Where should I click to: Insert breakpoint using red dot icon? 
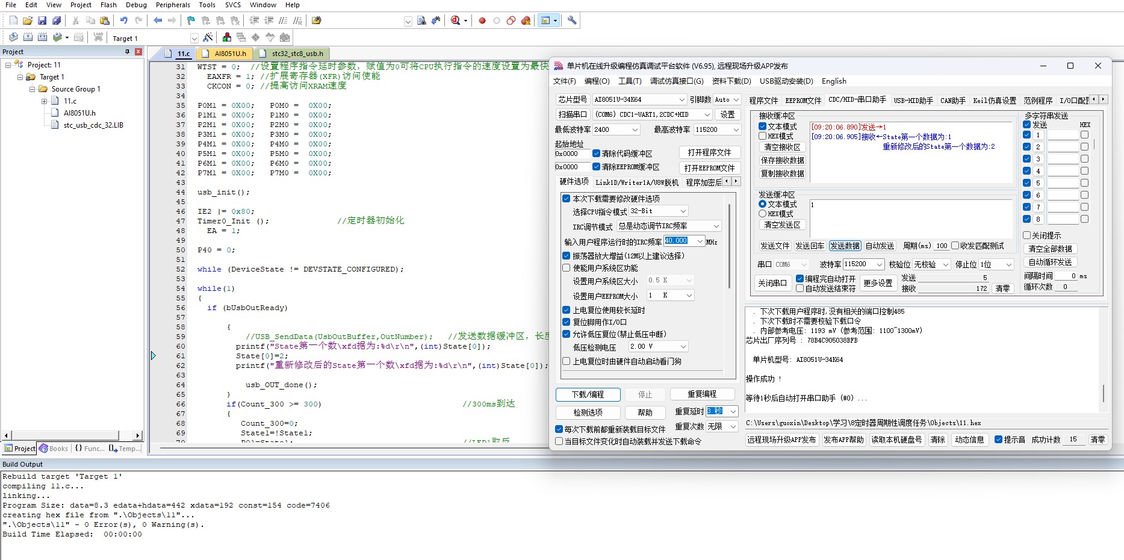(x=482, y=20)
